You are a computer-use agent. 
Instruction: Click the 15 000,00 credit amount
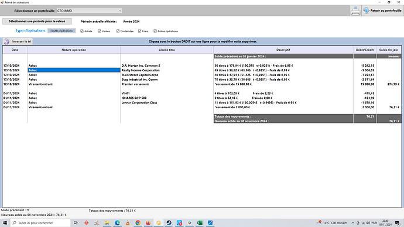pos(368,84)
